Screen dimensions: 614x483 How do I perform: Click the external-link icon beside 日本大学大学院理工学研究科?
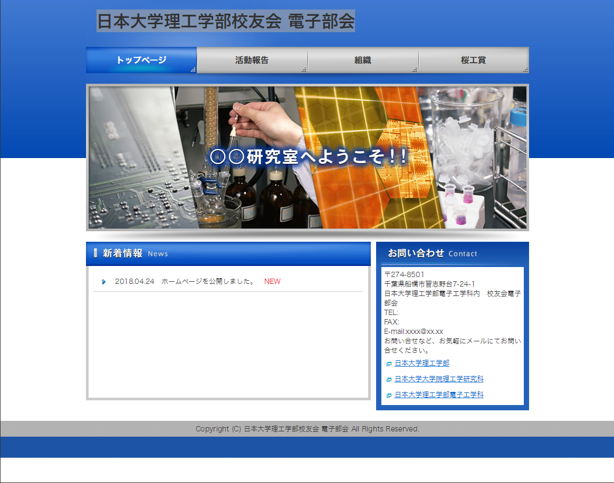tap(389, 379)
